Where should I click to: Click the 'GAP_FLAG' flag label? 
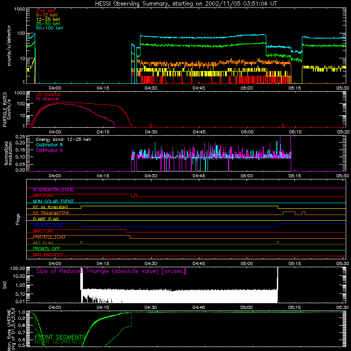43,196
